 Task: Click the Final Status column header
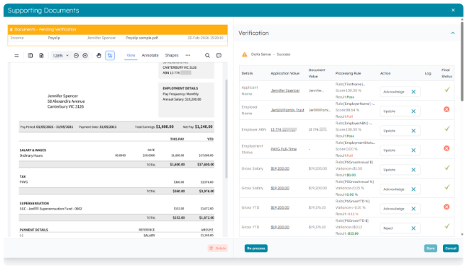point(446,73)
